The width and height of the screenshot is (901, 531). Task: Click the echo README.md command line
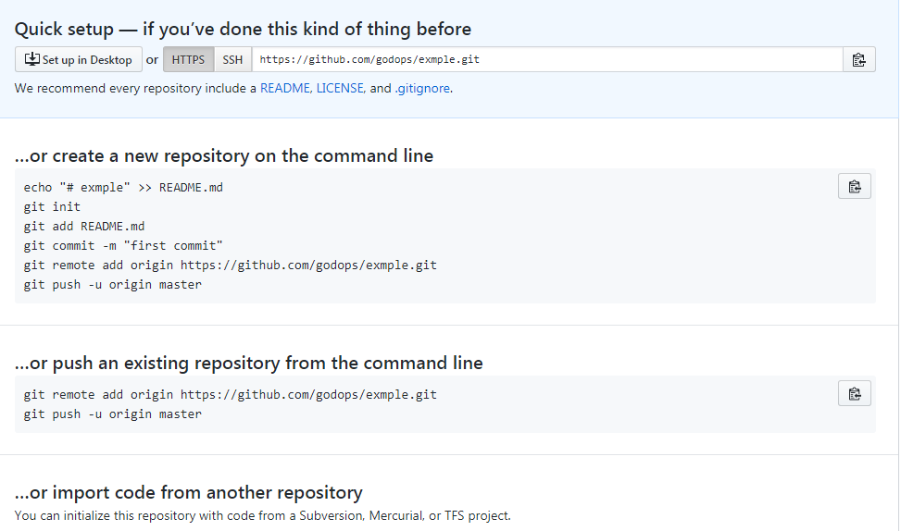pyautogui.click(x=123, y=188)
